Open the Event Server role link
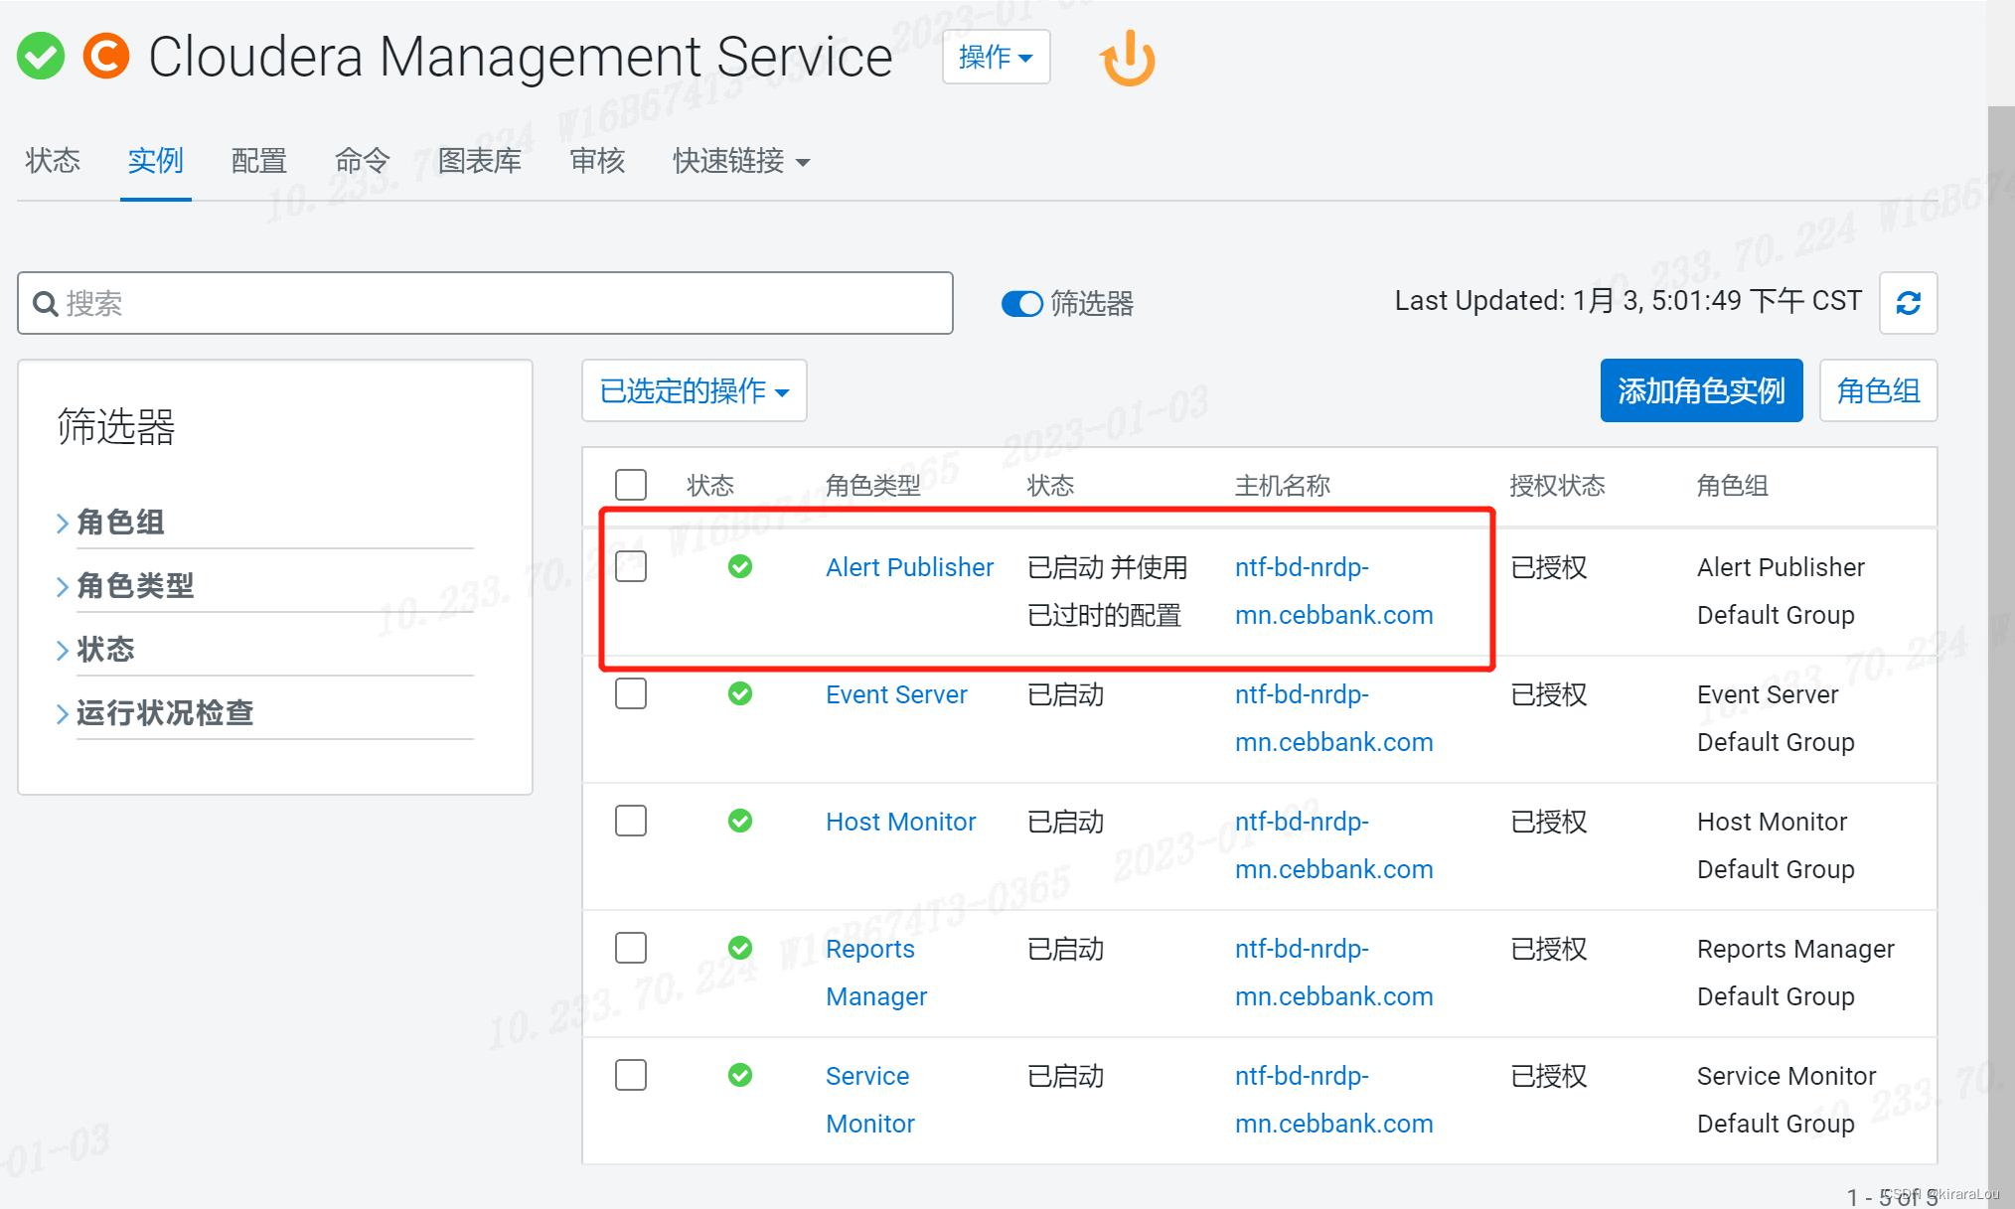Screen dimensions: 2015x1209 896,694
